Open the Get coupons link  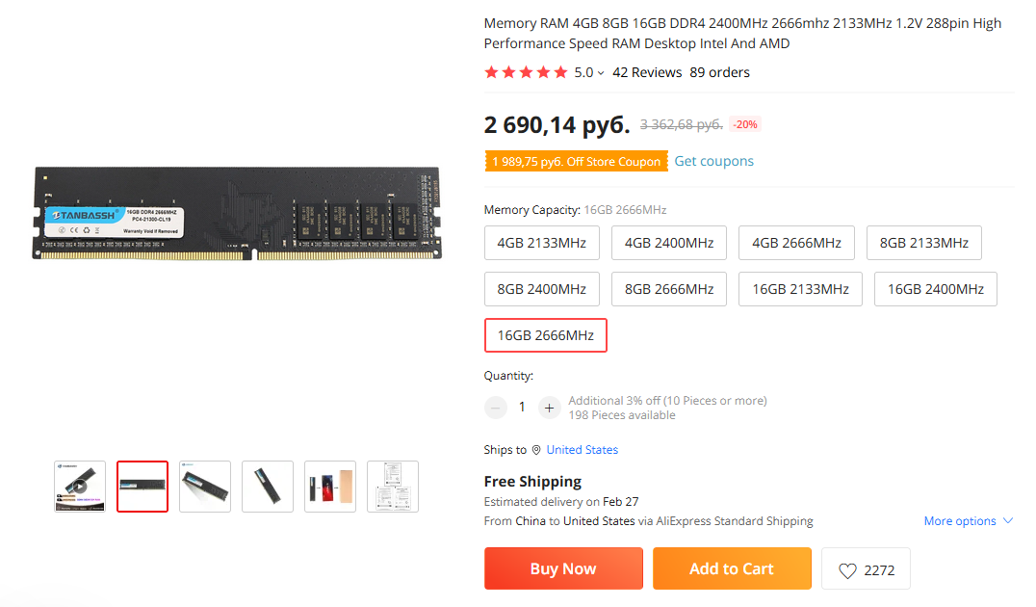click(713, 161)
